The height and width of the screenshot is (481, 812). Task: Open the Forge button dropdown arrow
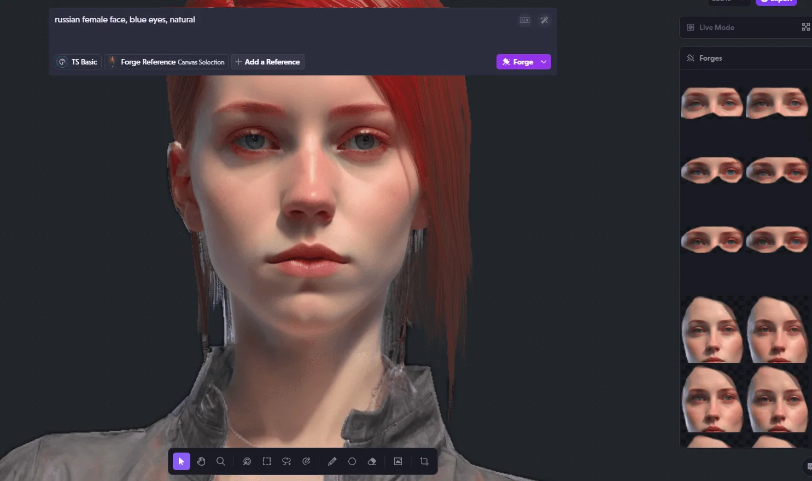(544, 62)
